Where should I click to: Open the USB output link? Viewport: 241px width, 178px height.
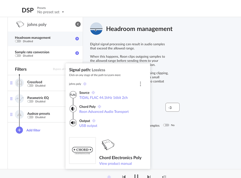point(88,126)
